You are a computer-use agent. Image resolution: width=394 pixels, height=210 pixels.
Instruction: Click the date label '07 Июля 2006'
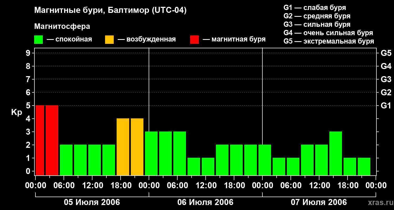click(319, 202)
